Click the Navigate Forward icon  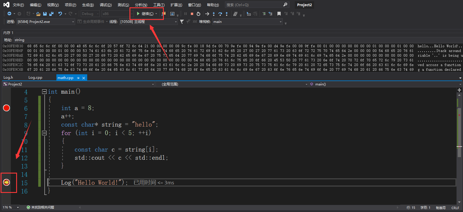click(x=19, y=14)
